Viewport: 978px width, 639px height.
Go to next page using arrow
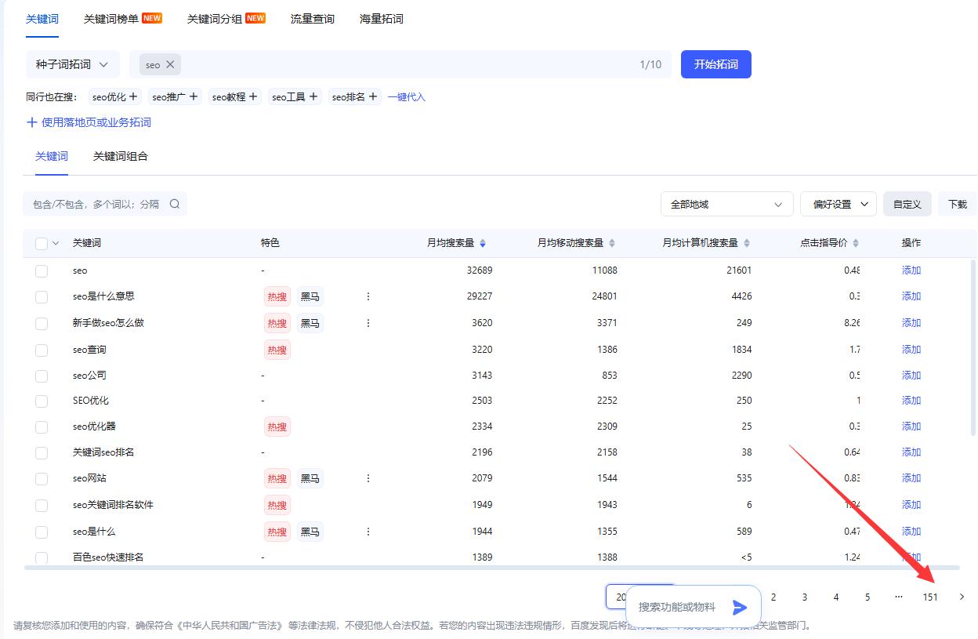click(x=962, y=597)
